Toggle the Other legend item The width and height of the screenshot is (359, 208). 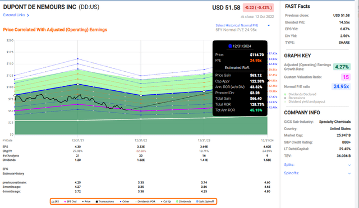[x=125, y=202]
